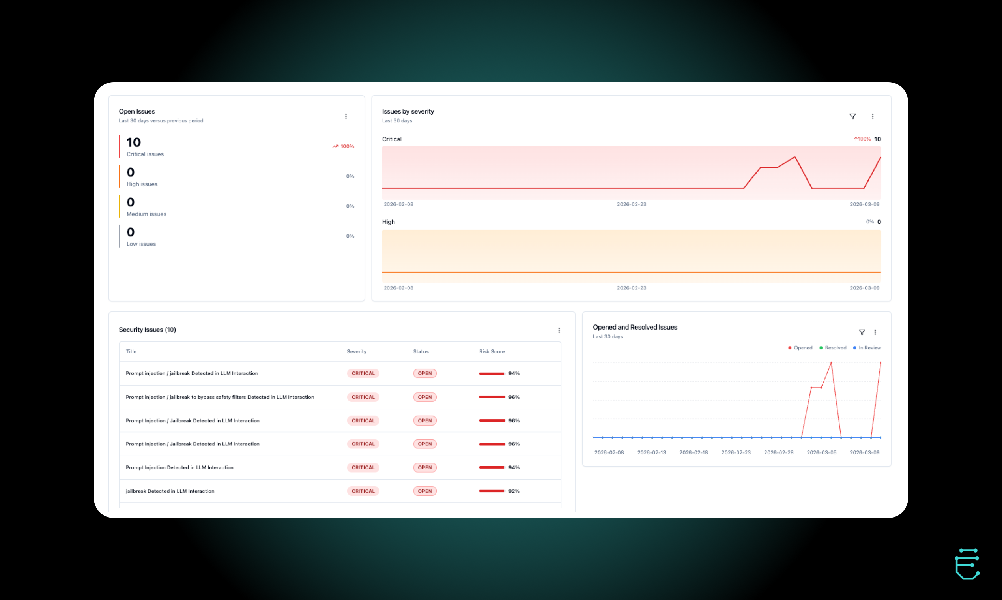Open the filter on Opened and Resolved Issues
Viewport: 1002px width, 600px height.
point(862,332)
